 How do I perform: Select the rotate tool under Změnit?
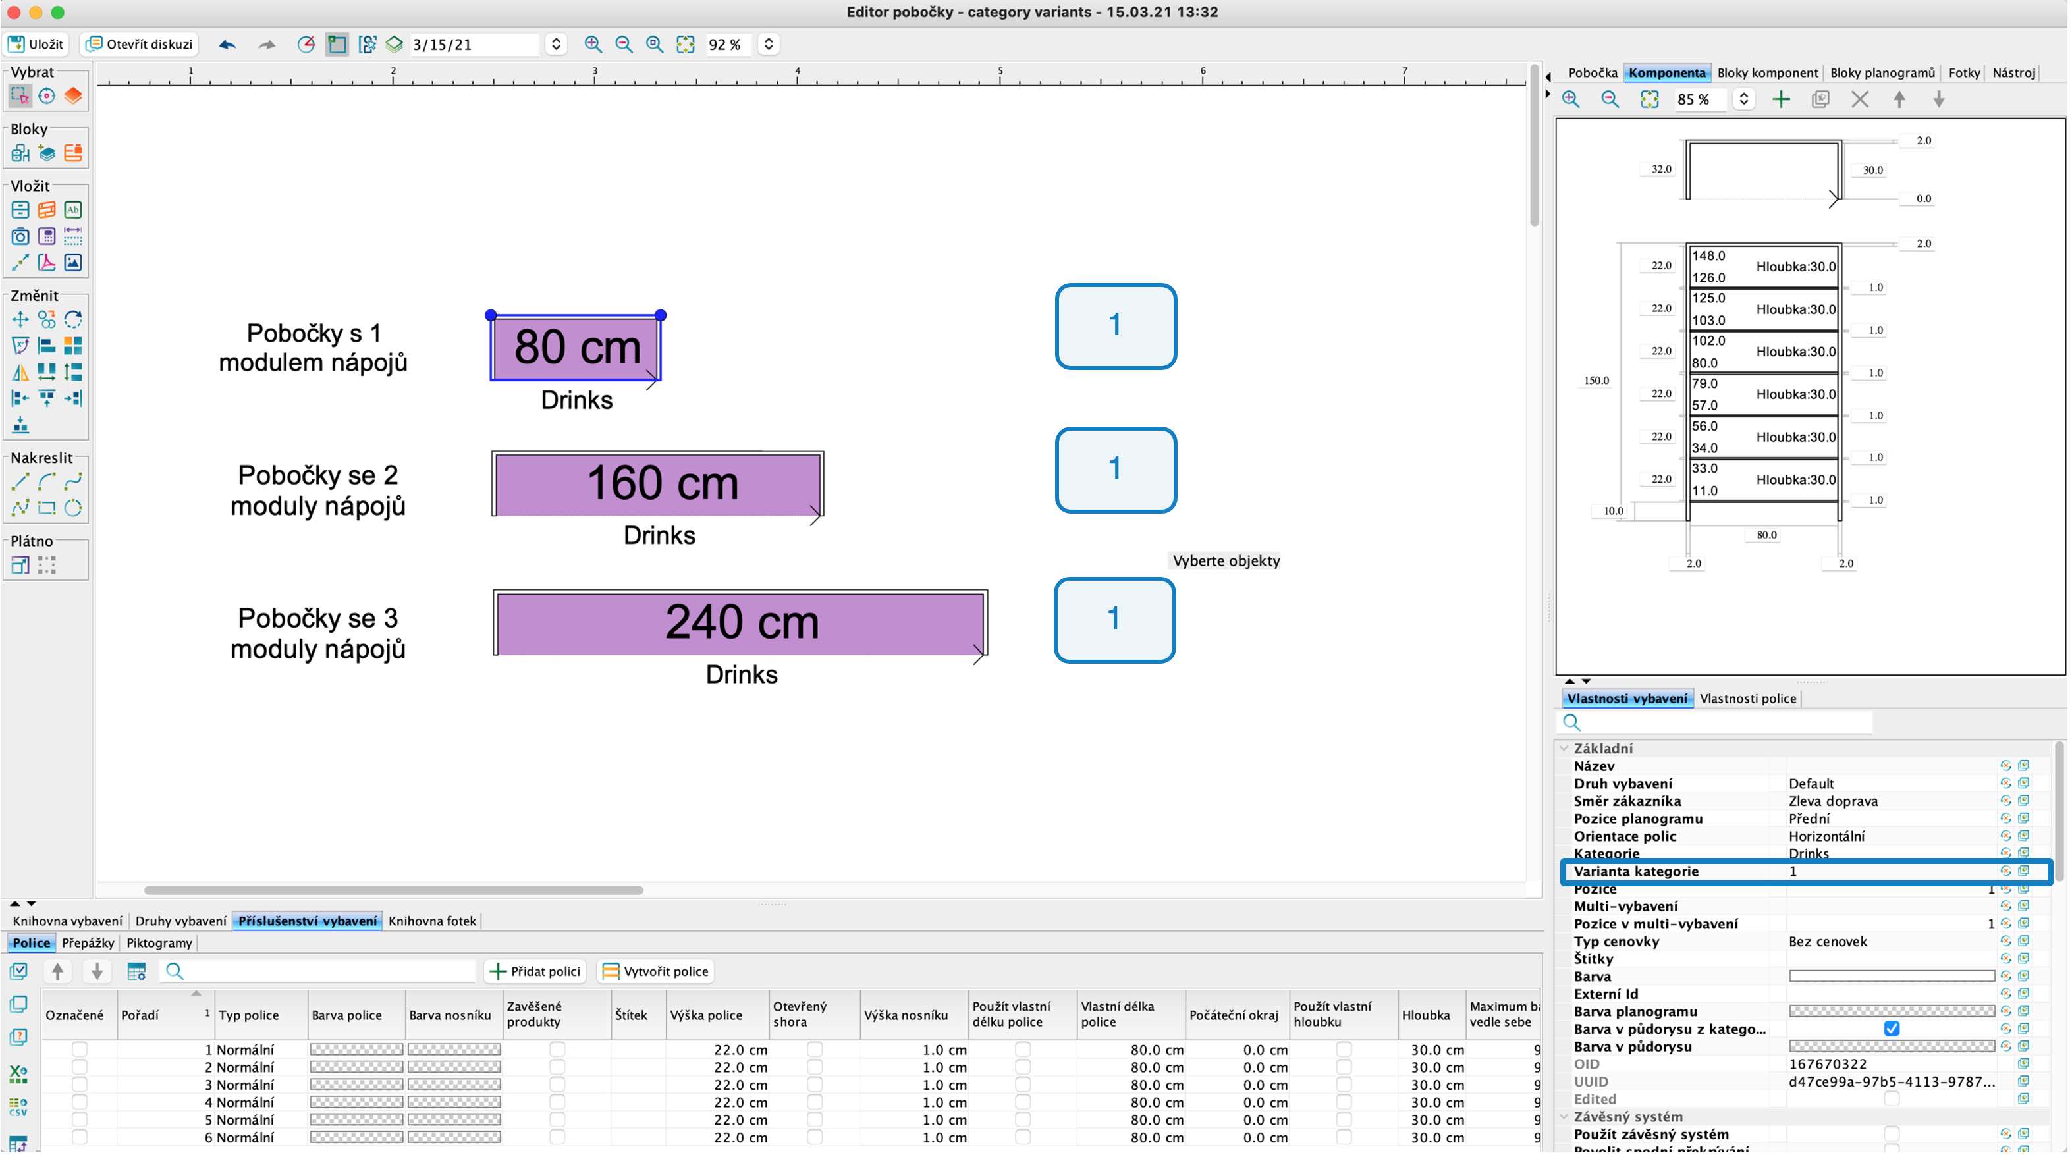pos(73,319)
